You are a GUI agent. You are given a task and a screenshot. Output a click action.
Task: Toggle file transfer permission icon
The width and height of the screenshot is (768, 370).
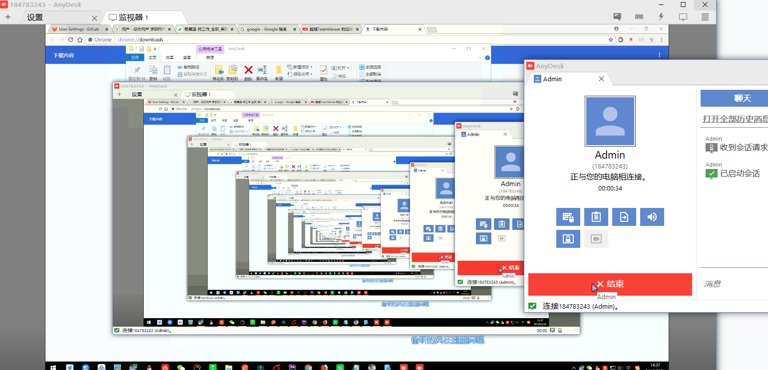[x=624, y=217]
